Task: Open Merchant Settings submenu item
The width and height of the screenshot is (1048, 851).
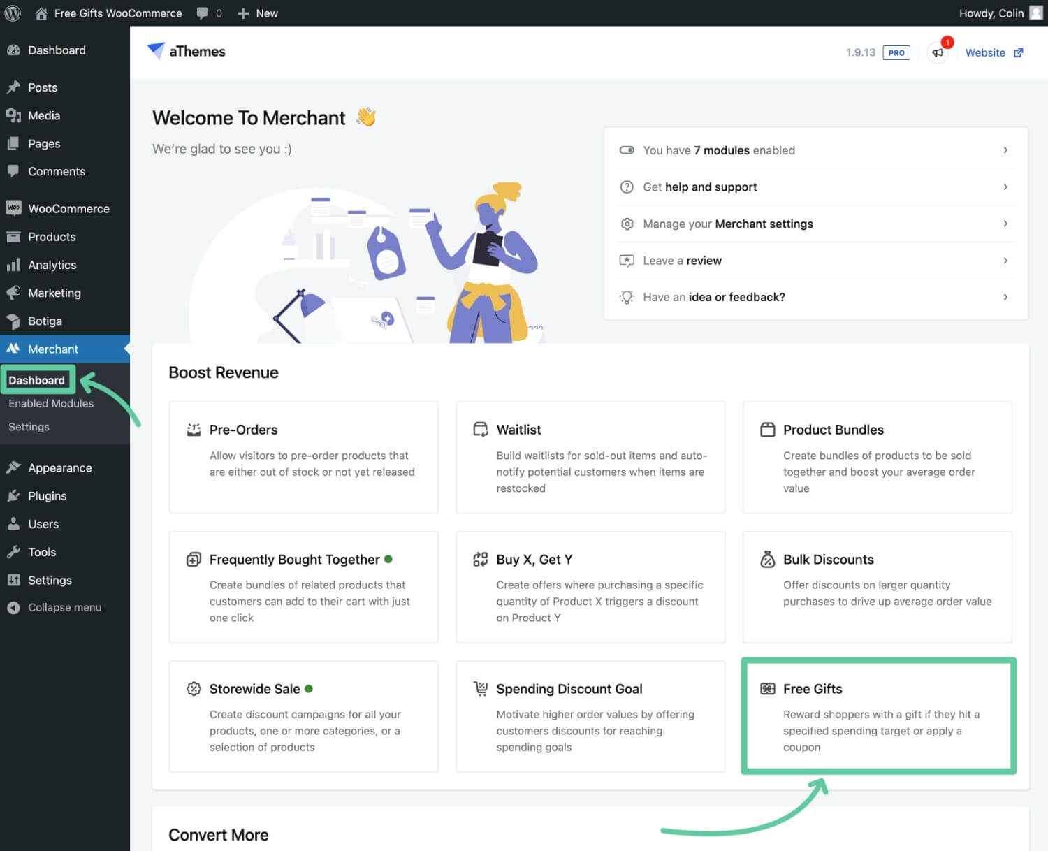Action: (29, 427)
